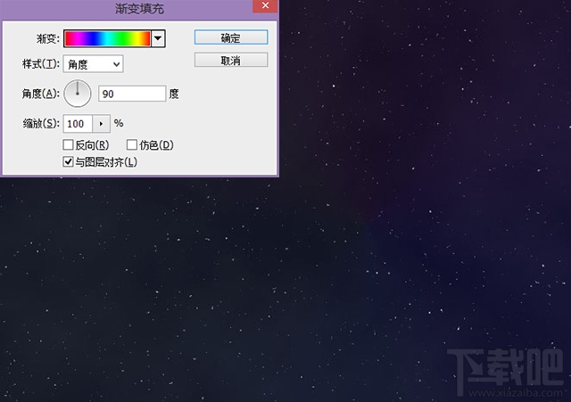This screenshot has width=571, height=402.
Task: Uncheck the 与图层对齐 align with layer checkbox
Action: 68,162
